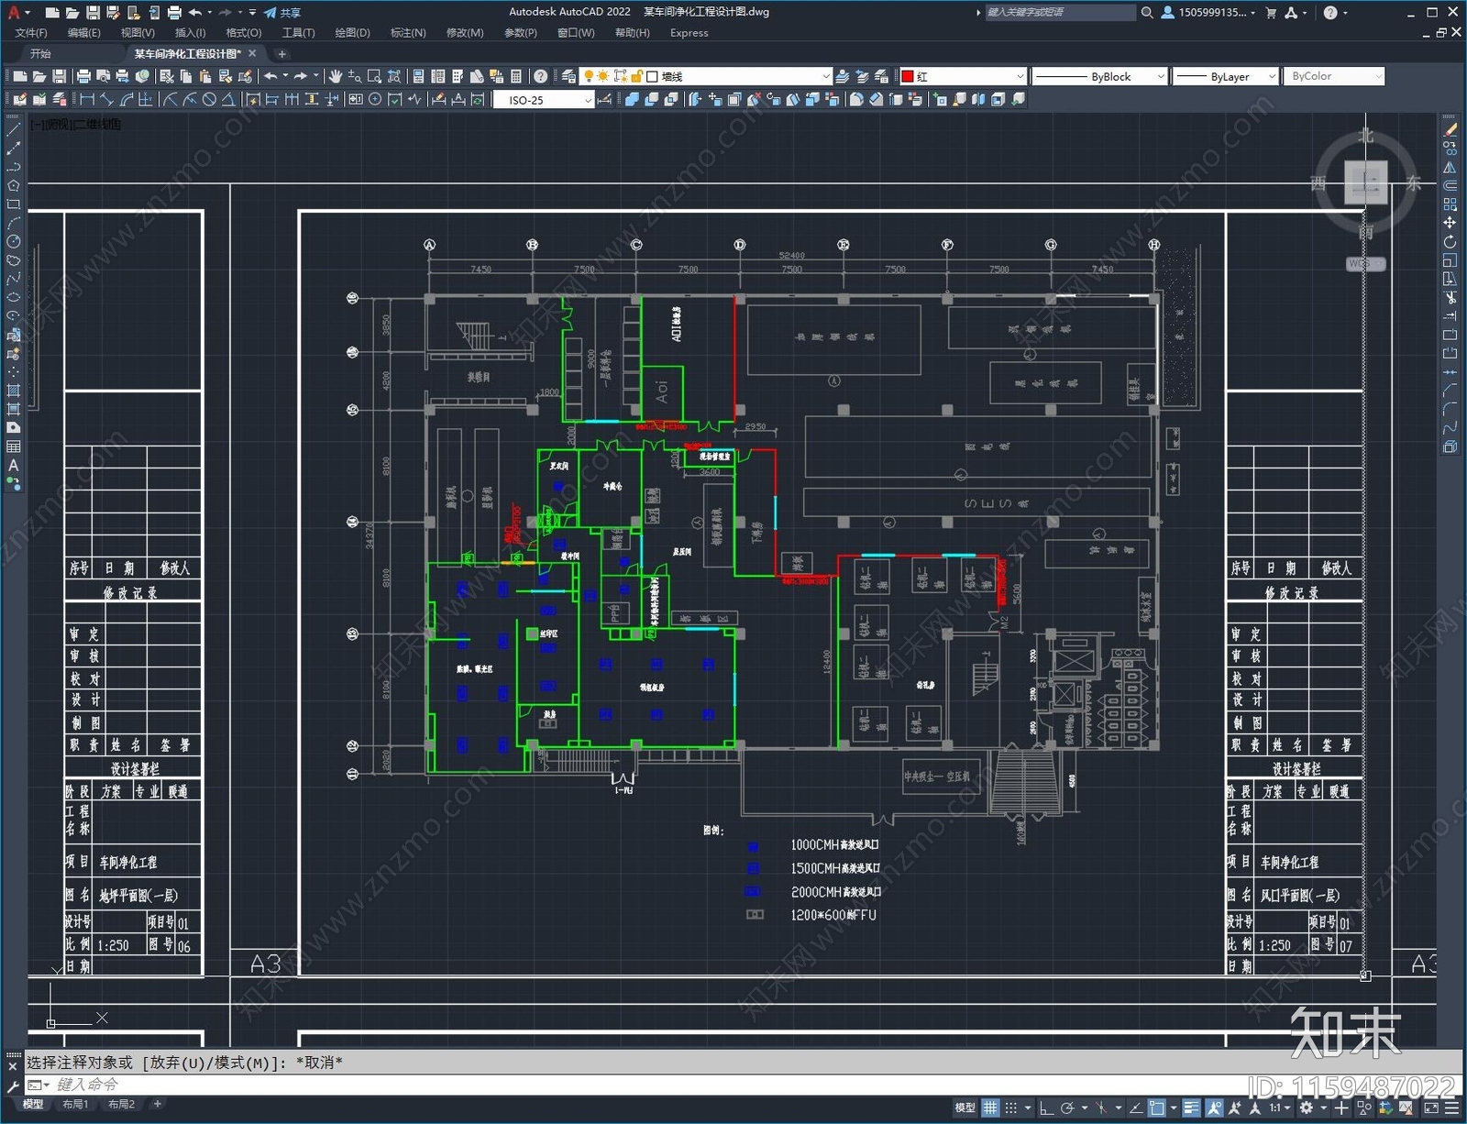Click the Undo arrow in the title bar
This screenshot has height=1124, width=1467.
(195, 13)
